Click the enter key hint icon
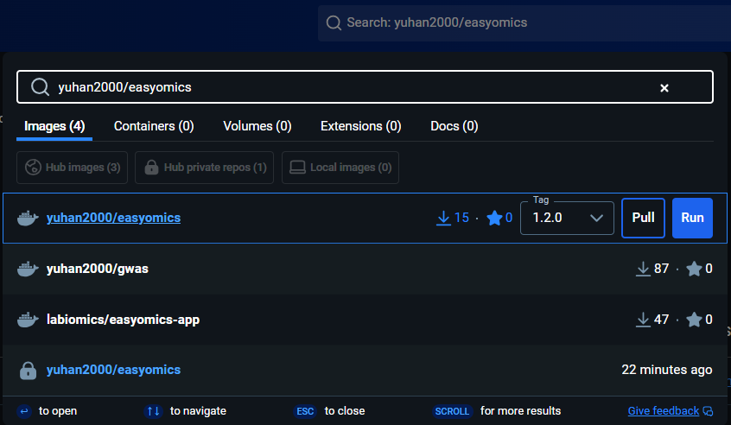The width and height of the screenshot is (731, 425). point(24,411)
